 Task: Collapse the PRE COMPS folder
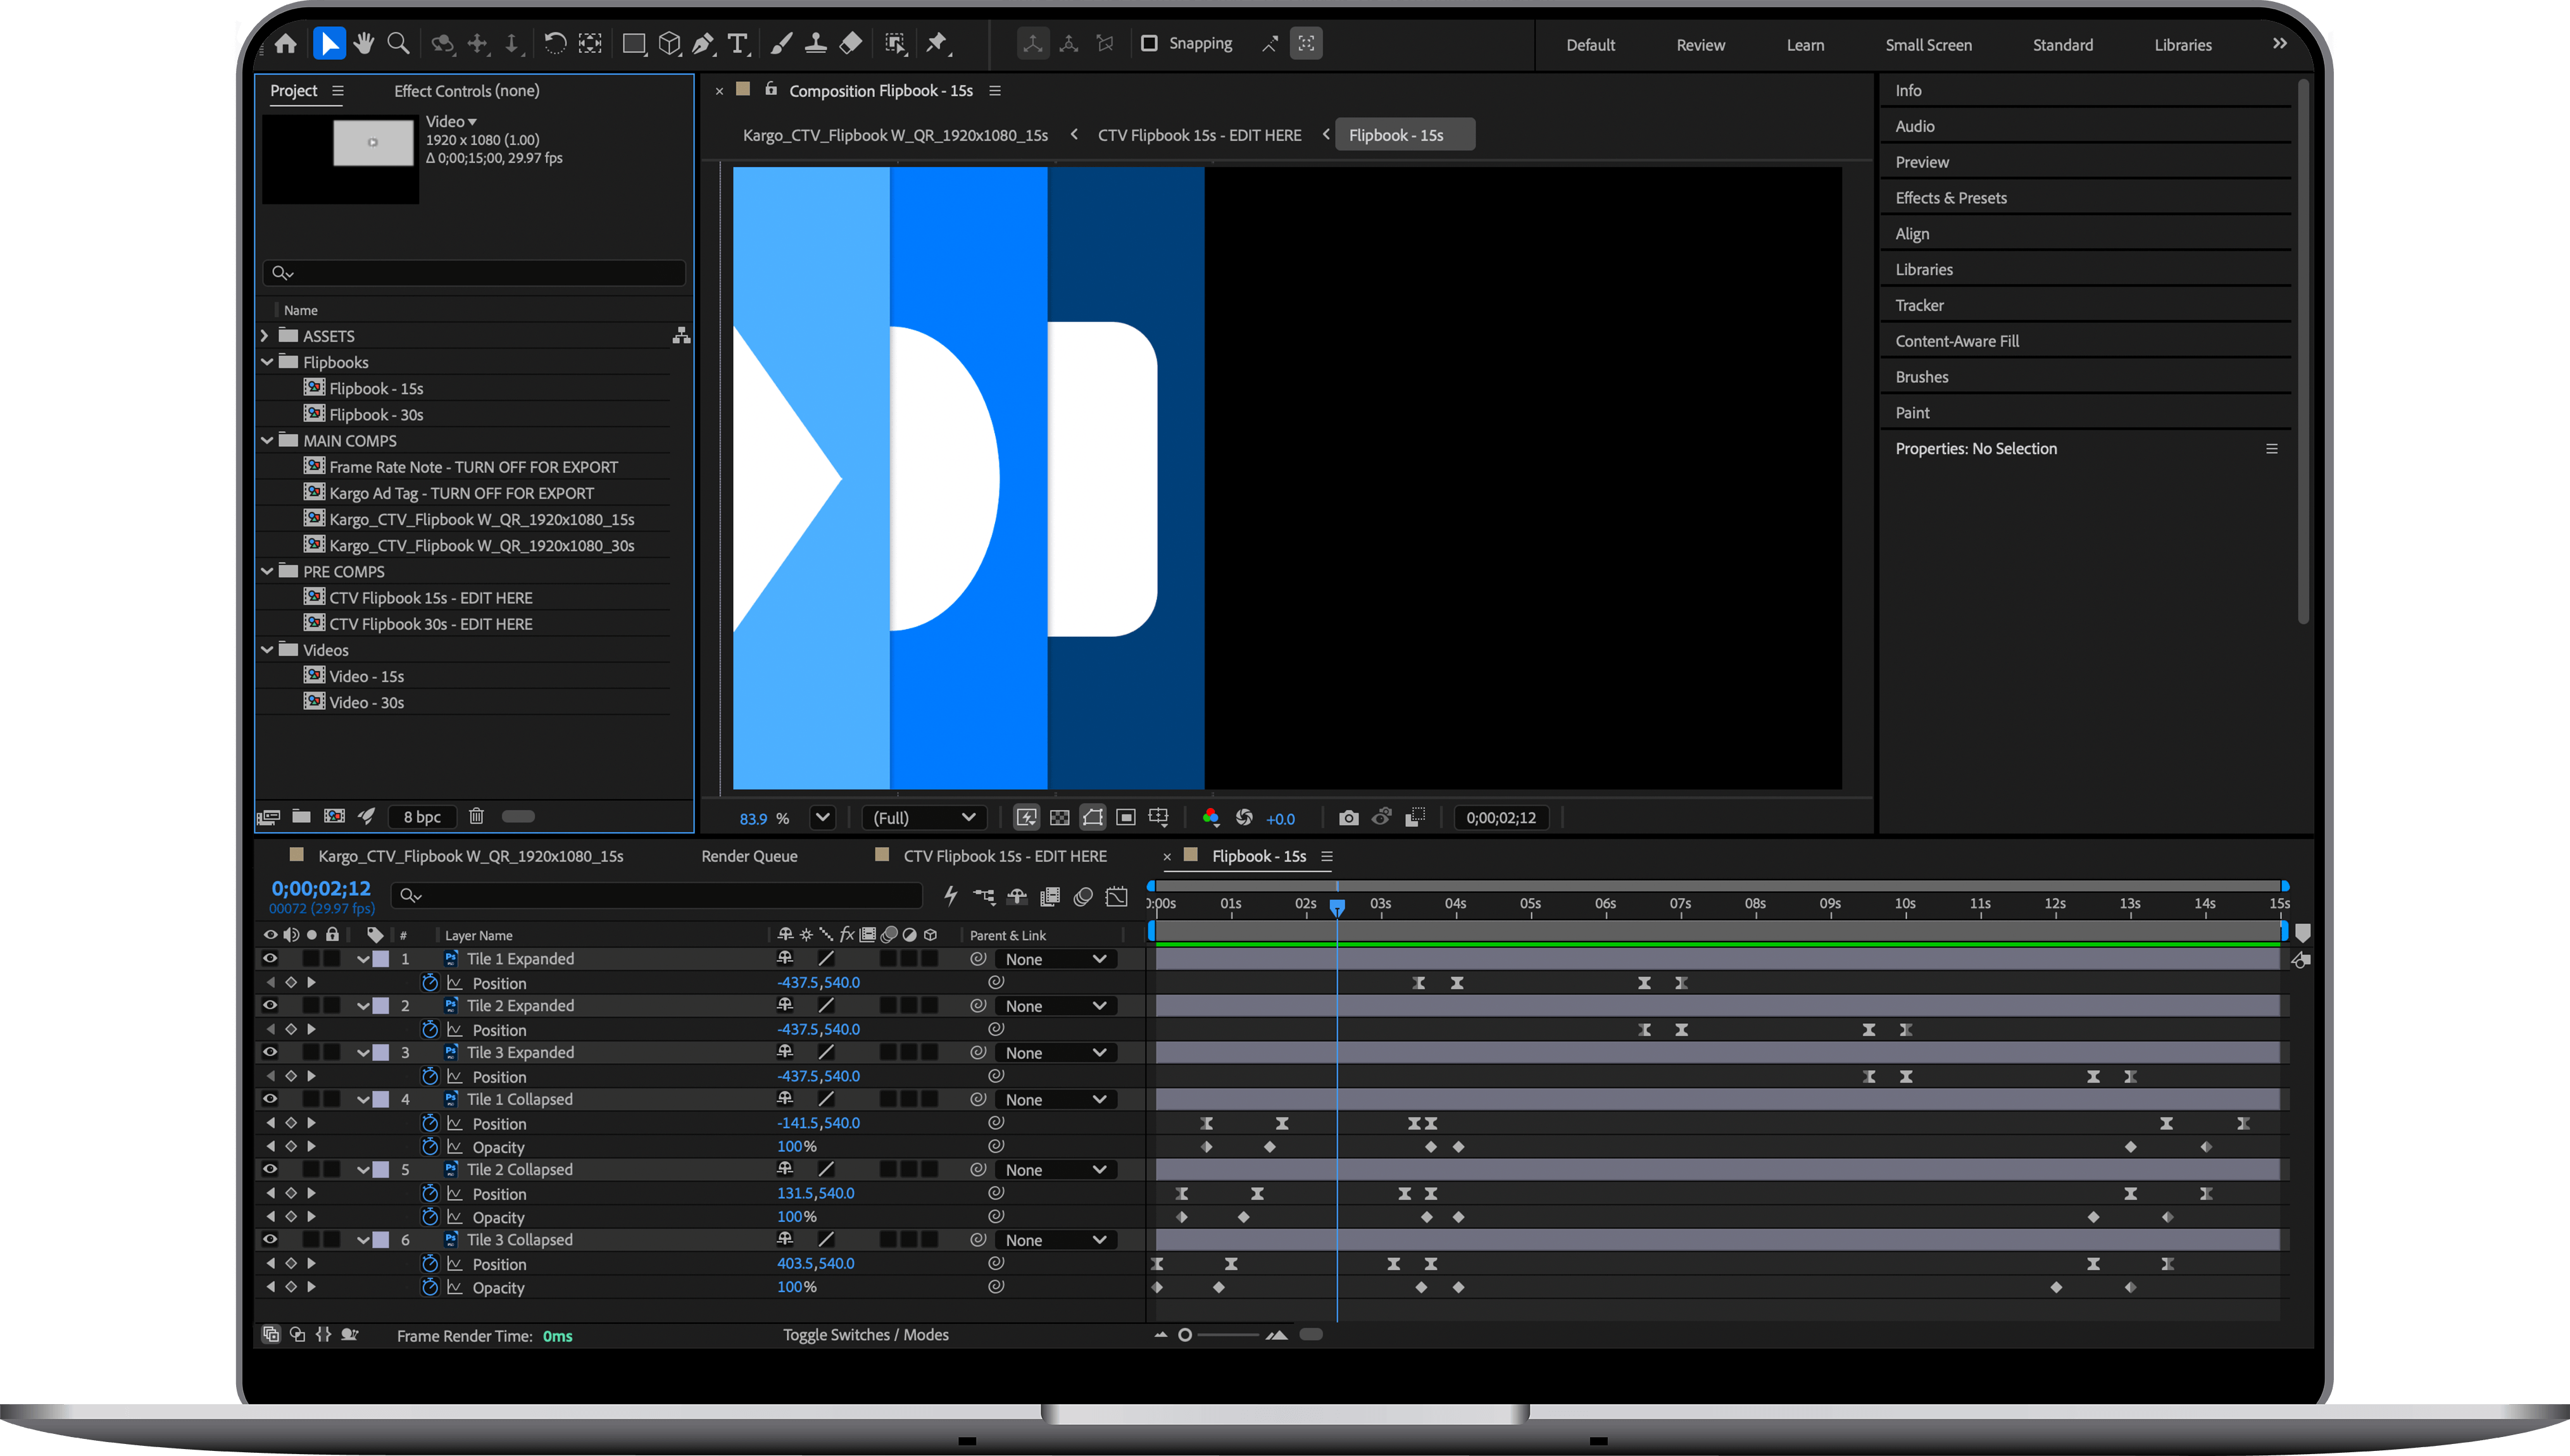[x=267, y=571]
